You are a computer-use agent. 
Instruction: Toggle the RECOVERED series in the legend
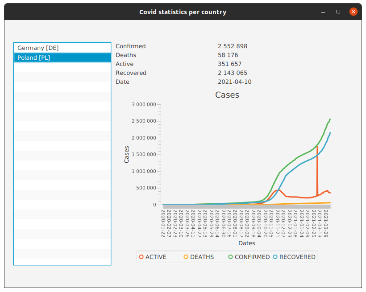[x=296, y=257]
